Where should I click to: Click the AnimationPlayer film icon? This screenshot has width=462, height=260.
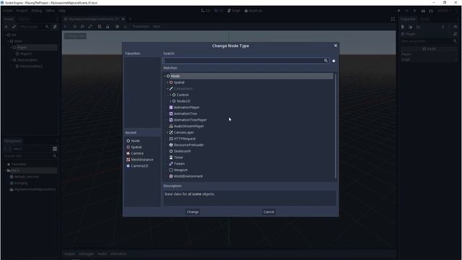point(171,108)
